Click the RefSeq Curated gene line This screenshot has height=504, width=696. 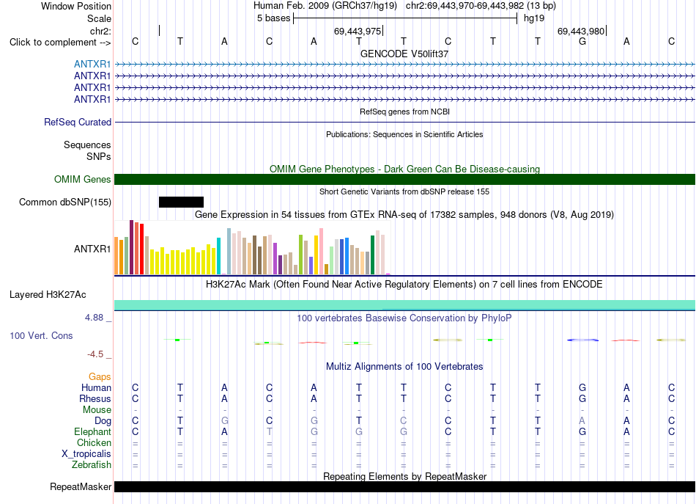coord(404,123)
